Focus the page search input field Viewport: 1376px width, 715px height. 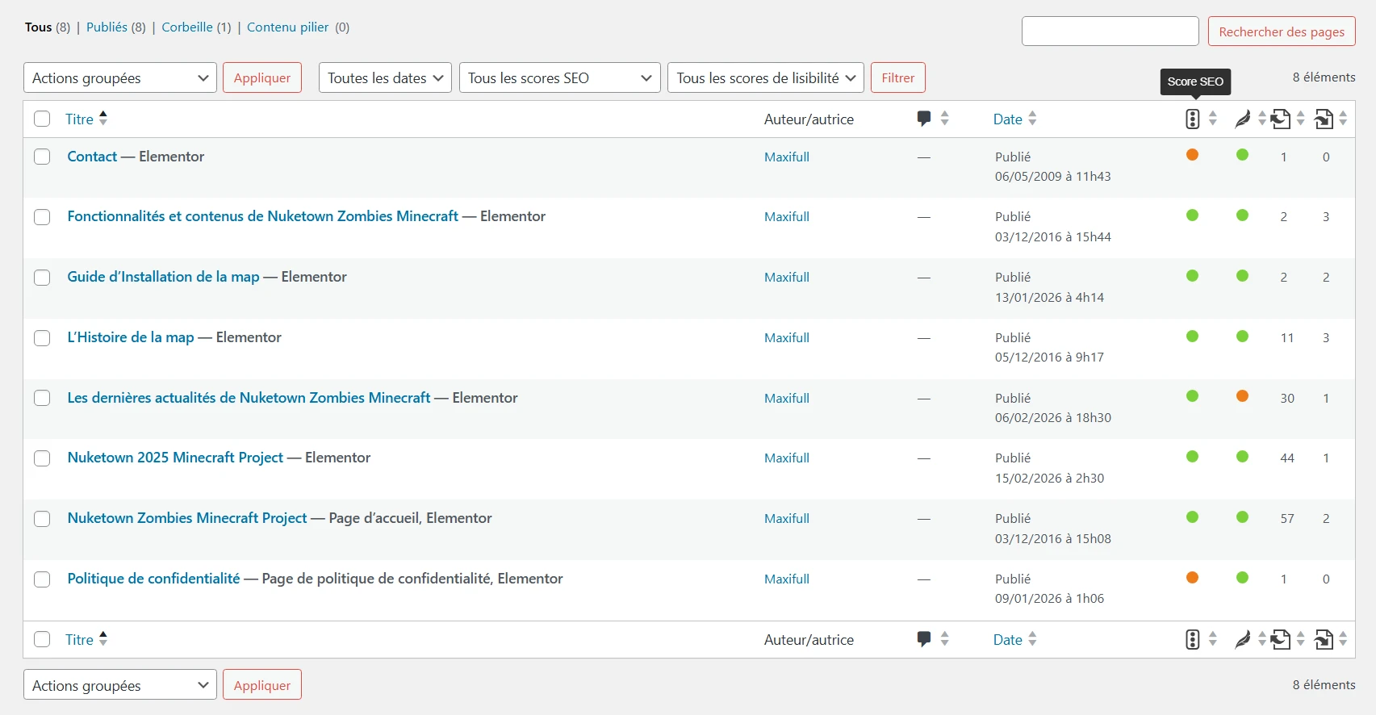[x=1110, y=31]
